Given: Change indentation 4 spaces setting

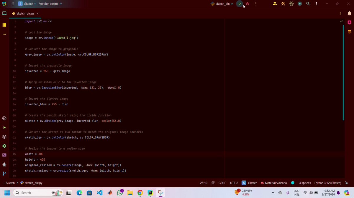Looking at the screenshot, I should click(x=305, y=183).
